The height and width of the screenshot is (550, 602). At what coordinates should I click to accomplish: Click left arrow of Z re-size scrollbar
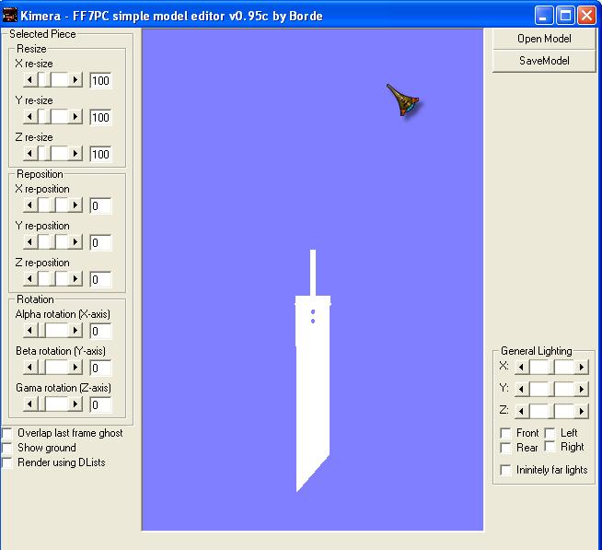tap(30, 153)
